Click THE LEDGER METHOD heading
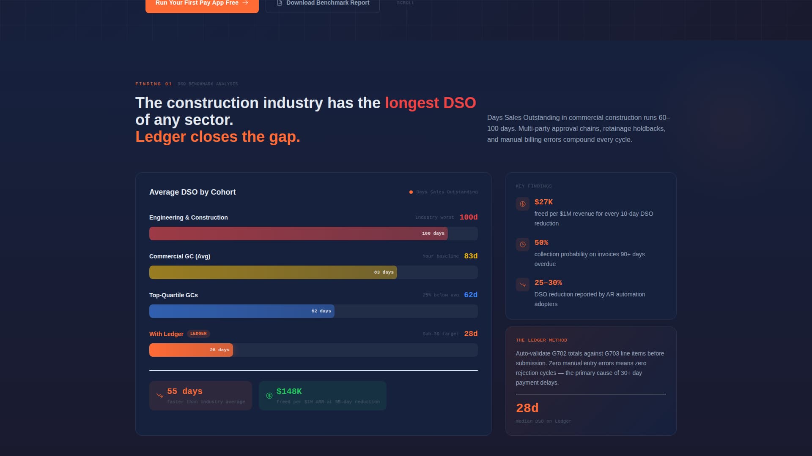The width and height of the screenshot is (812, 456). [541, 340]
